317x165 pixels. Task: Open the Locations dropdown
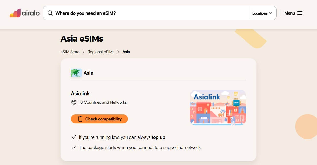[x=262, y=13]
